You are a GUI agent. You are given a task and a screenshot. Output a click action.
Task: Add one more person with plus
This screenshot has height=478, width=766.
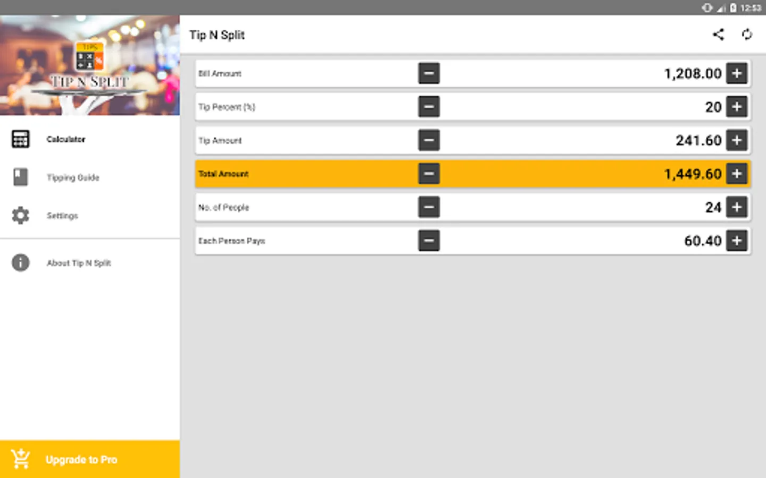pyautogui.click(x=737, y=207)
